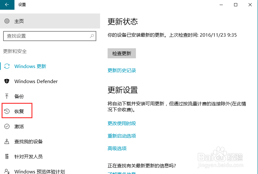This screenshot has height=174, width=258.
Task: Click the Find My Device person icon
Action: pos(7,141)
